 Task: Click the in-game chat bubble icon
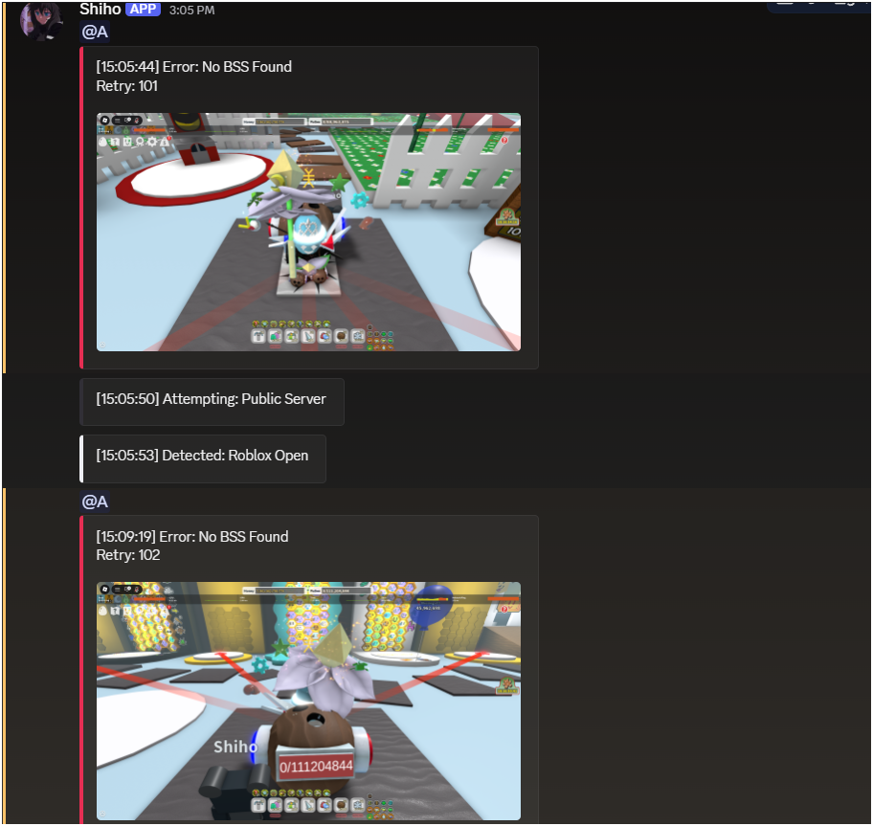tap(127, 120)
